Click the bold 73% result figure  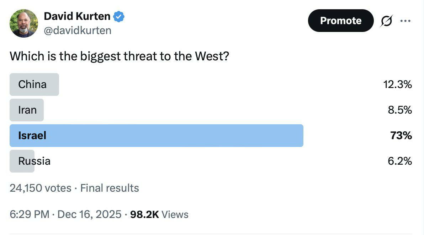coord(401,136)
